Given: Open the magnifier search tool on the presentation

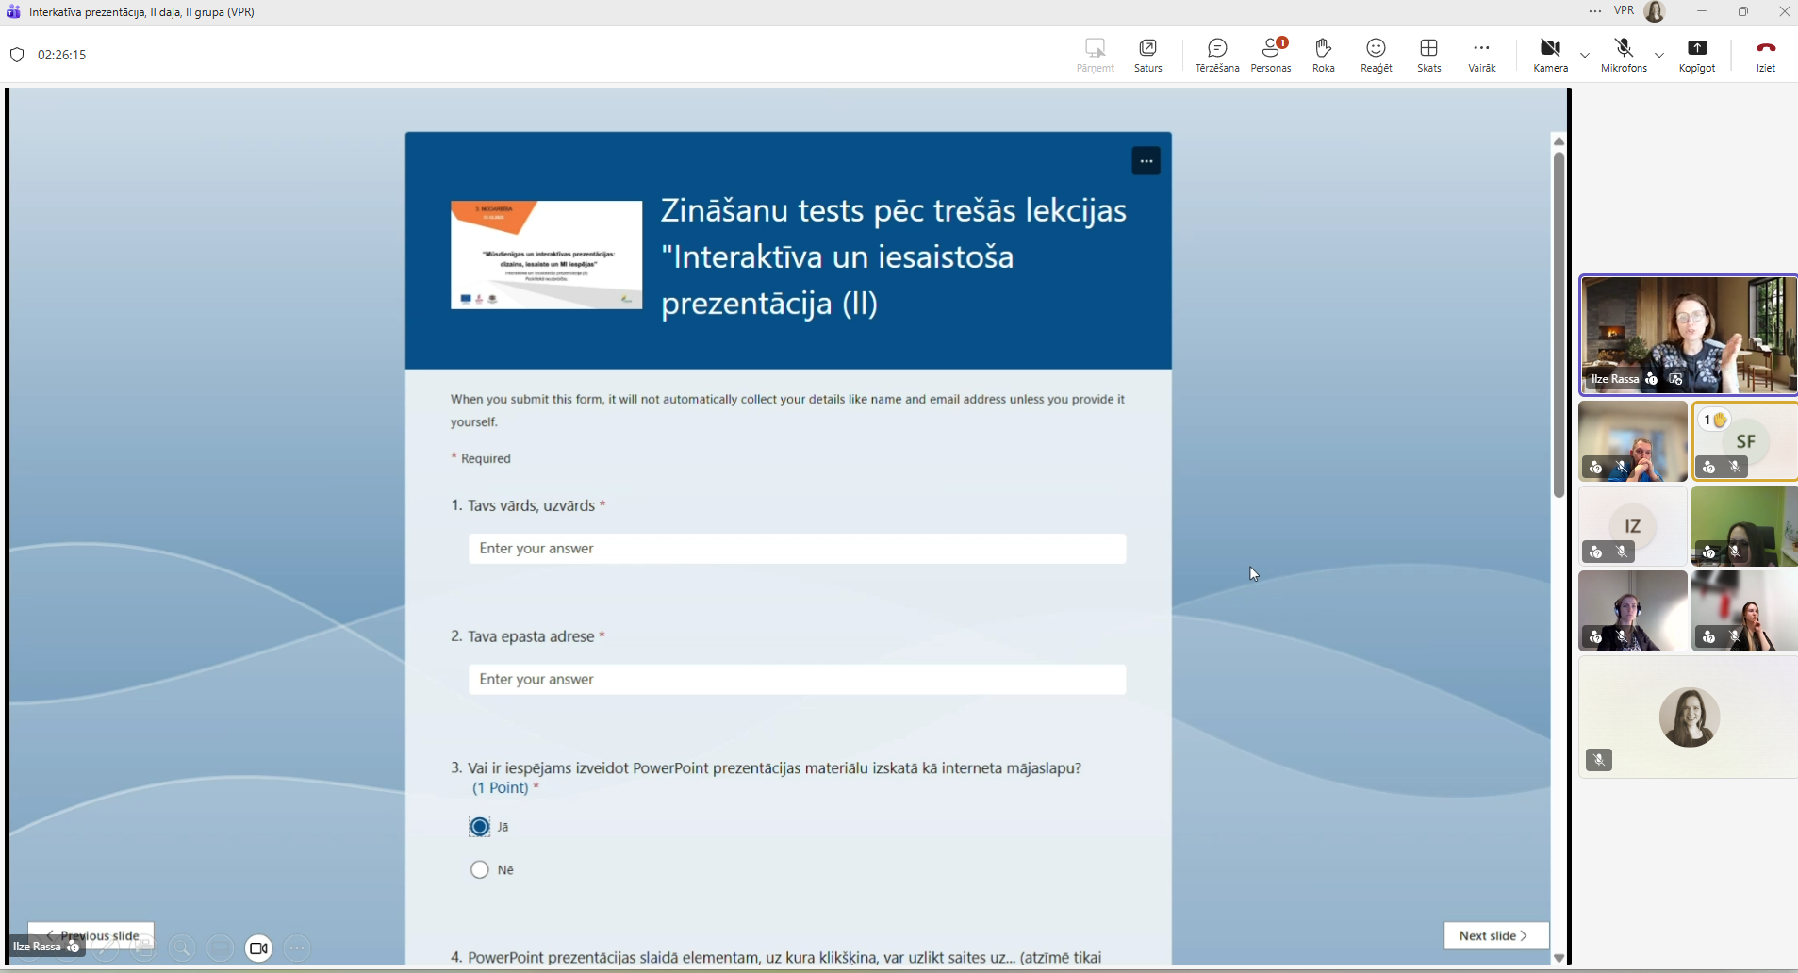Looking at the screenshot, I should (181, 948).
